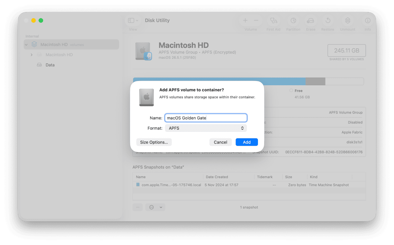Click the Zero bytes size cell
This screenshot has height=245, width=394.
click(297, 185)
